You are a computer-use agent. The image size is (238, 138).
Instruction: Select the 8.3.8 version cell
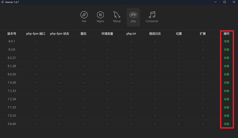pos(12,49)
